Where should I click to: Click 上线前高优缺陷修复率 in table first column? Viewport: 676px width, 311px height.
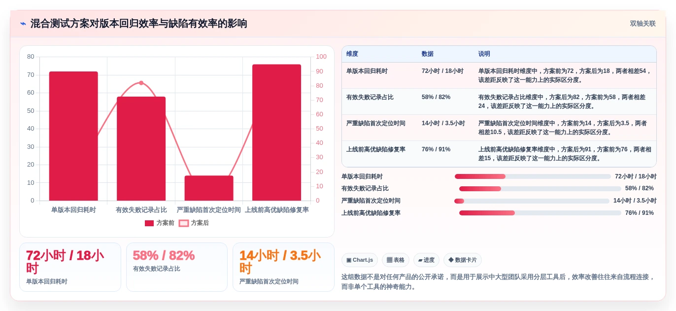pos(376,149)
